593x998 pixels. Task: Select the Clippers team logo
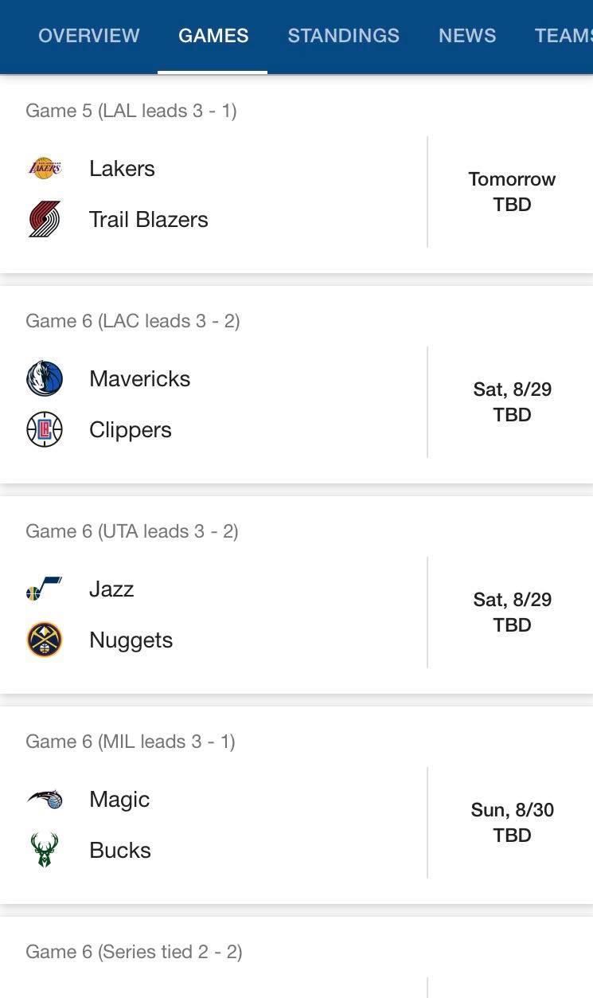tap(45, 429)
